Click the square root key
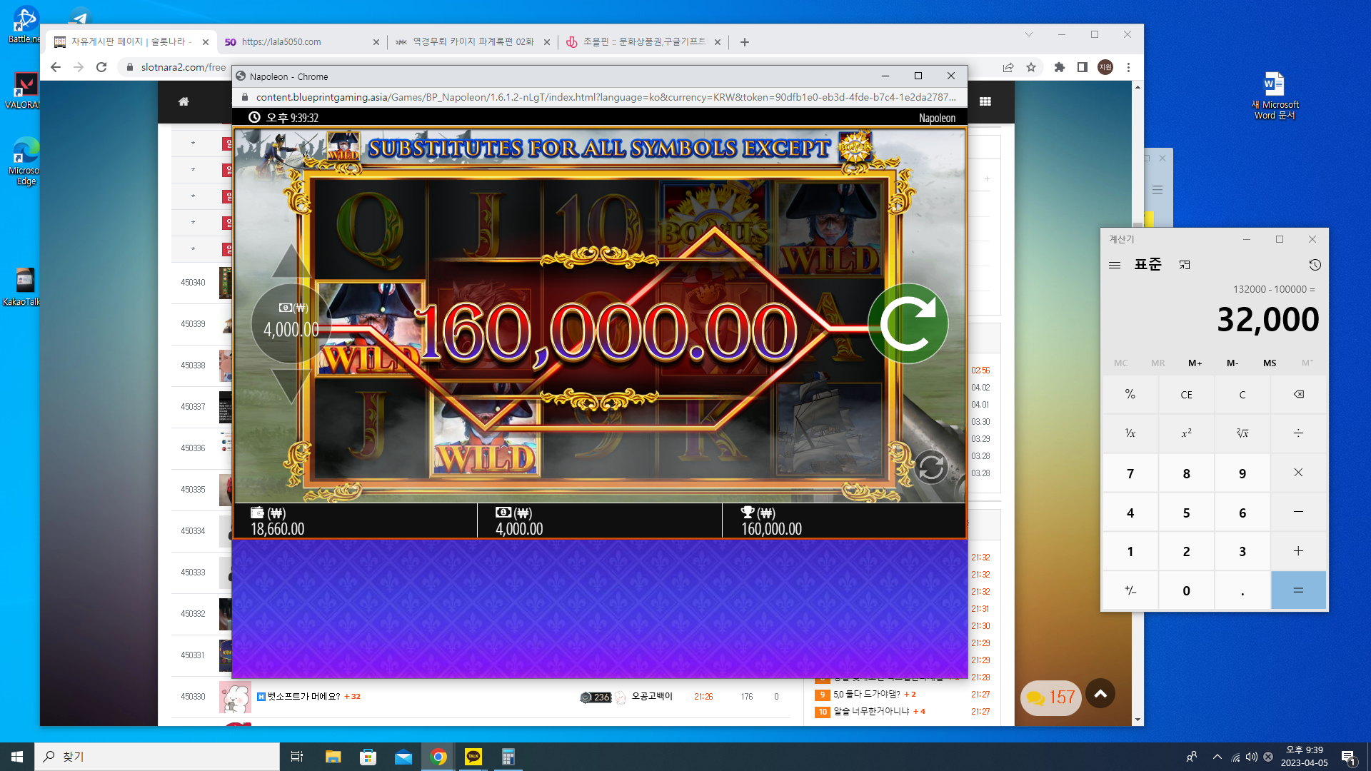 (1242, 433)
